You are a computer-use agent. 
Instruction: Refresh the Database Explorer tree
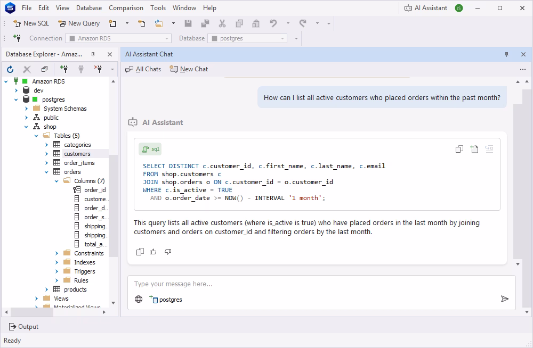10,69
